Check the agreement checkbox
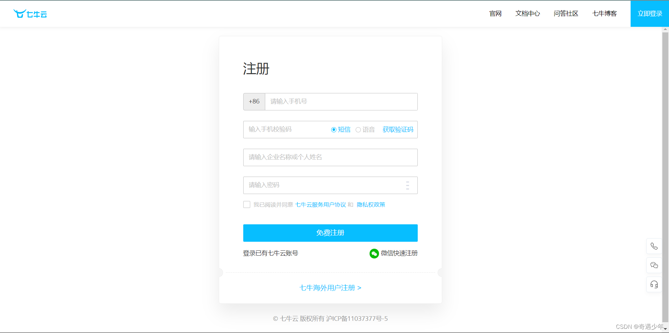 [x=247, y=204]
